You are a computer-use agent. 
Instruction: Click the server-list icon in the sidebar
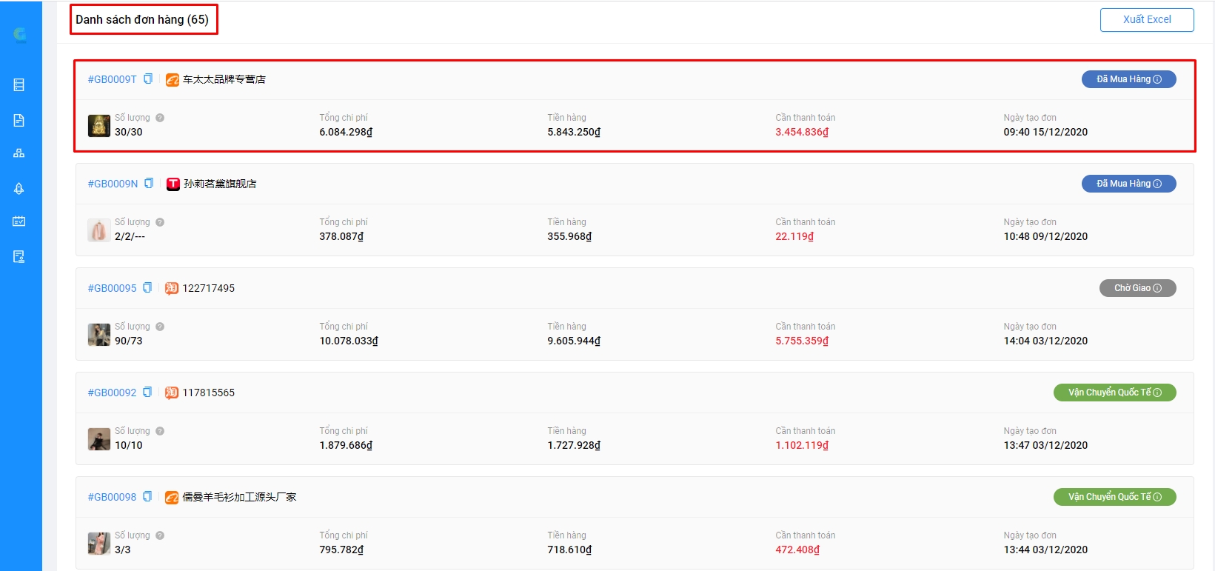[x=19, y=85]
